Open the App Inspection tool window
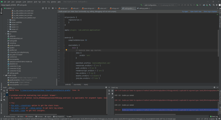This screenshot has height=120, width=221. click(x=59, y=116)
